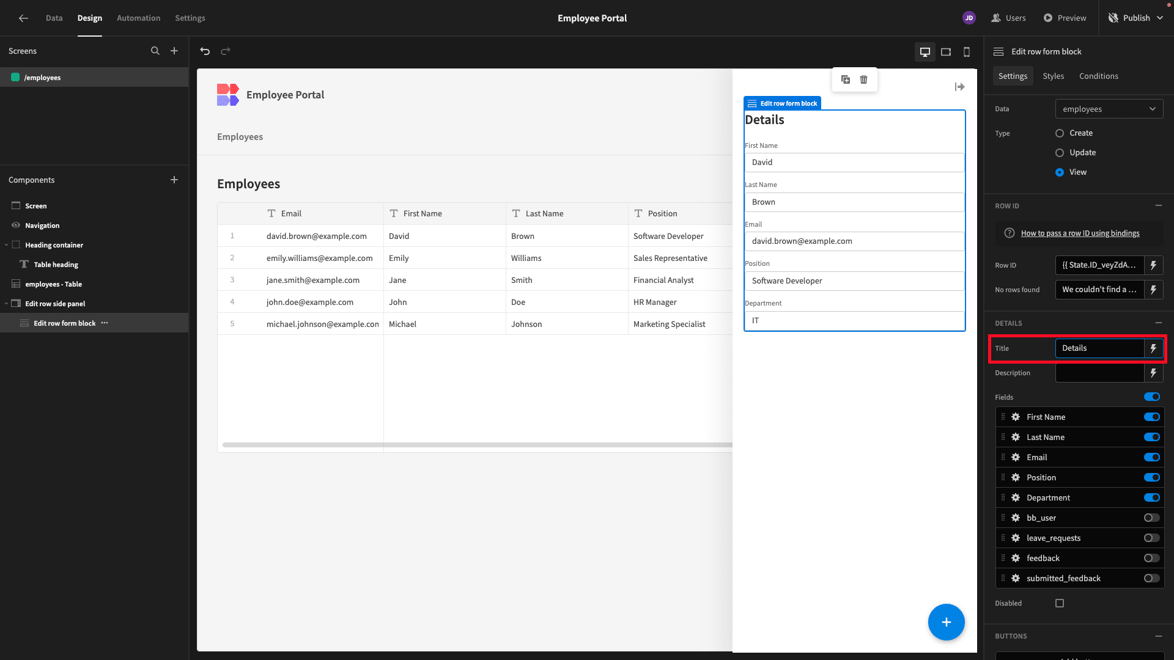Enable the leave_requests field toggle

click(1152, 538)
